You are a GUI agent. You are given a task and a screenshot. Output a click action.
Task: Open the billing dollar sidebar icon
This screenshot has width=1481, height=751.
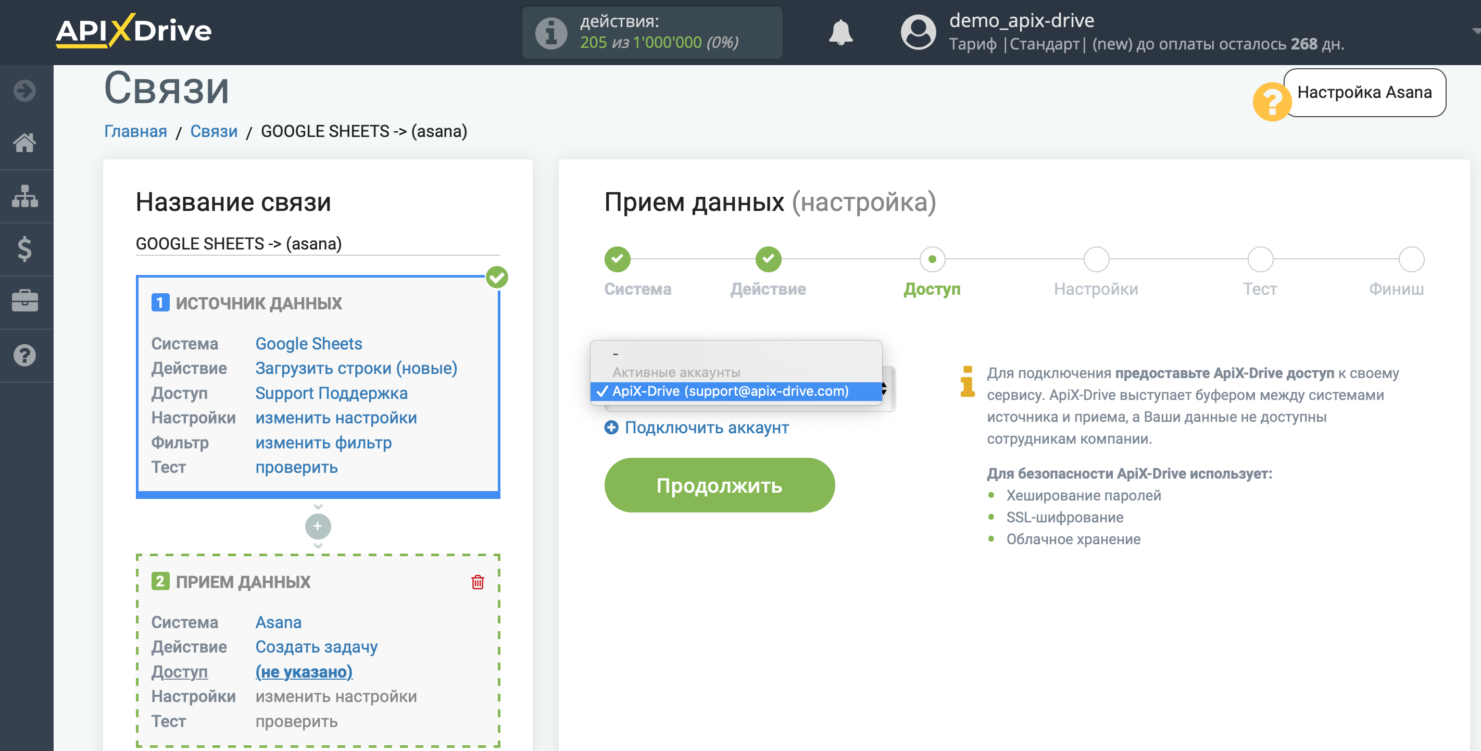pos(24,249)
